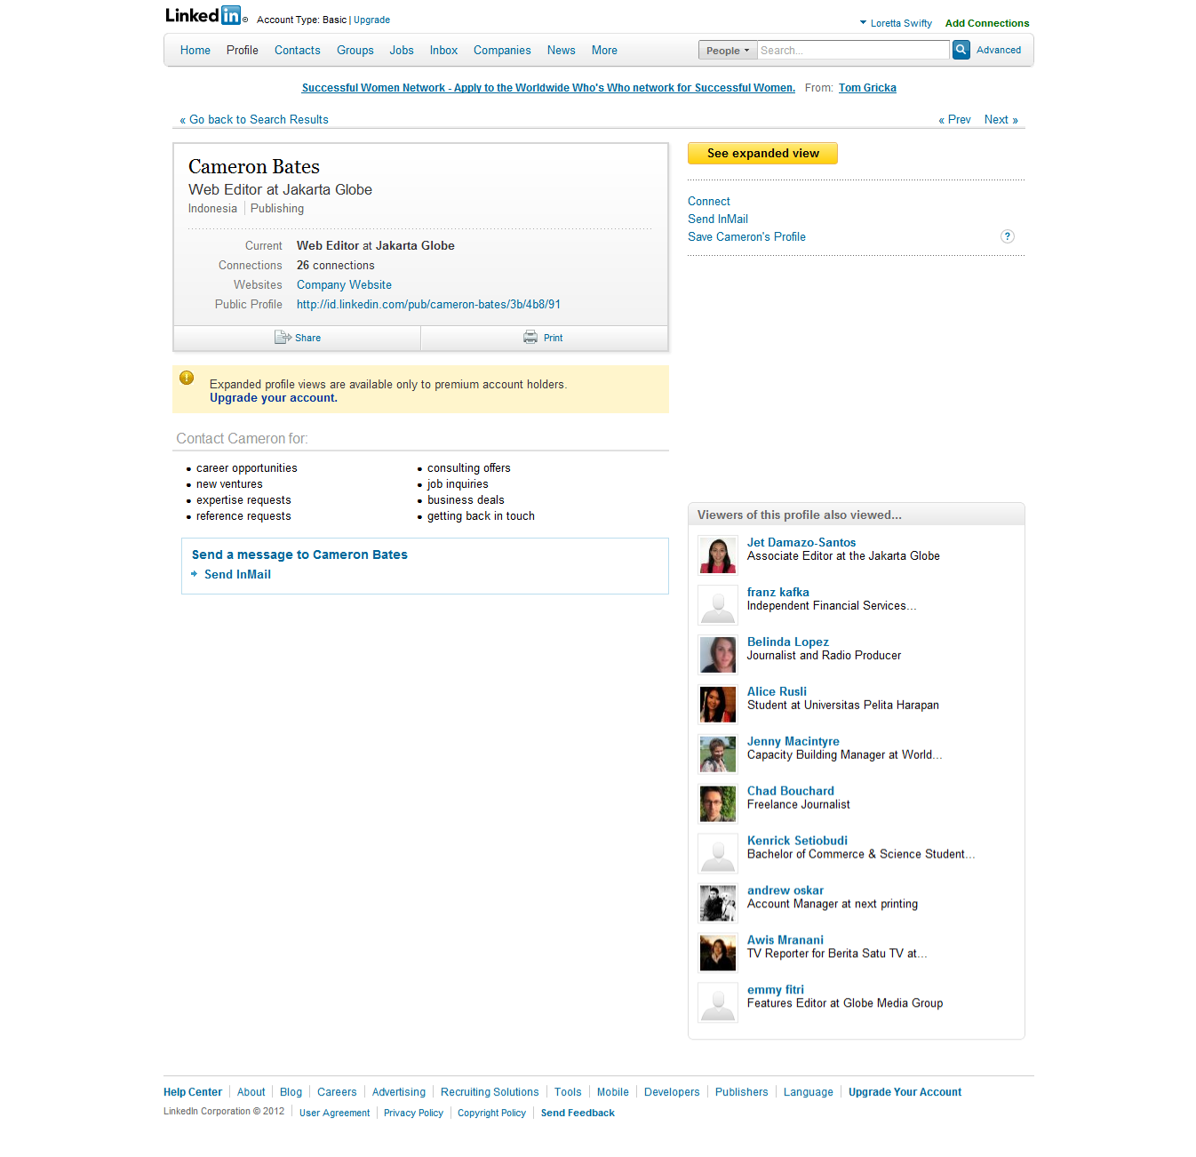Open the Companies menu item

502,51
